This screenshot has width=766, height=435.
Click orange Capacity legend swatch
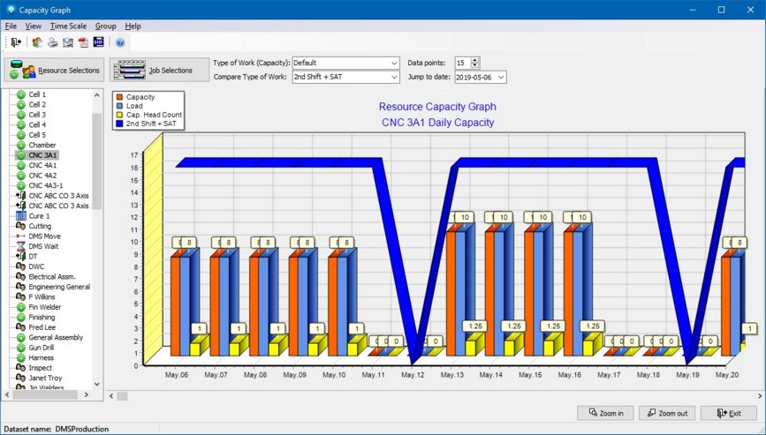tap(120, 97)
